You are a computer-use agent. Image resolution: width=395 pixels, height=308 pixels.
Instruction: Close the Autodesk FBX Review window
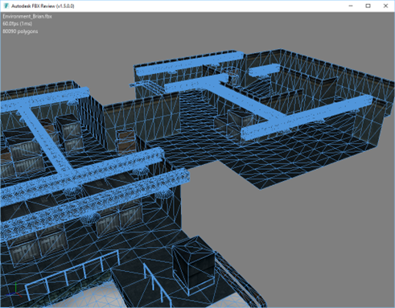pyautogui.click(x=385, y=6)
